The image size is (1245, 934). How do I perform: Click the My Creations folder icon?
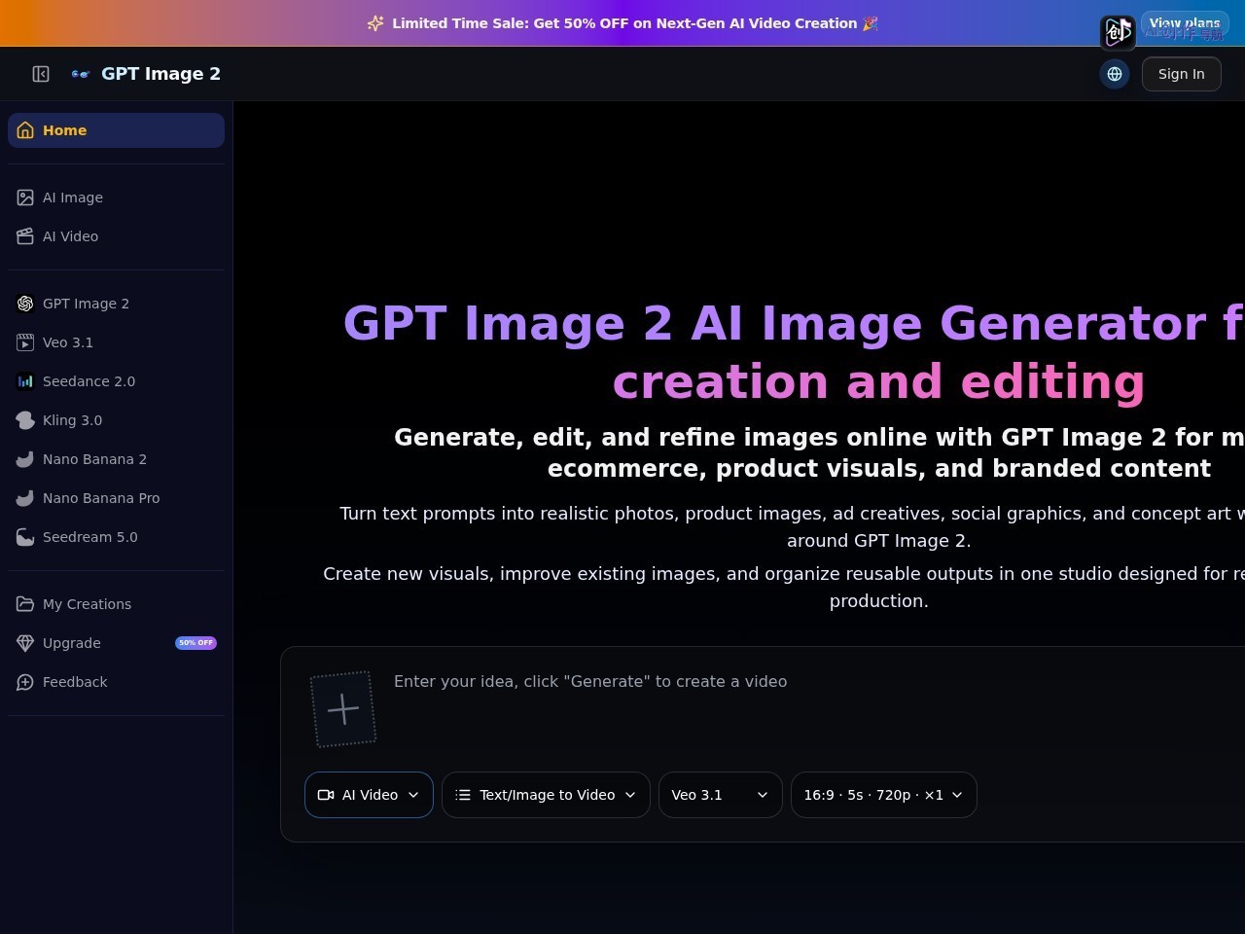[x=25, y=604]
